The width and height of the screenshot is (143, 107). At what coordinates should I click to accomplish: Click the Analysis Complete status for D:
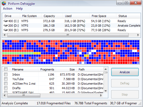[x=129, y=26]
